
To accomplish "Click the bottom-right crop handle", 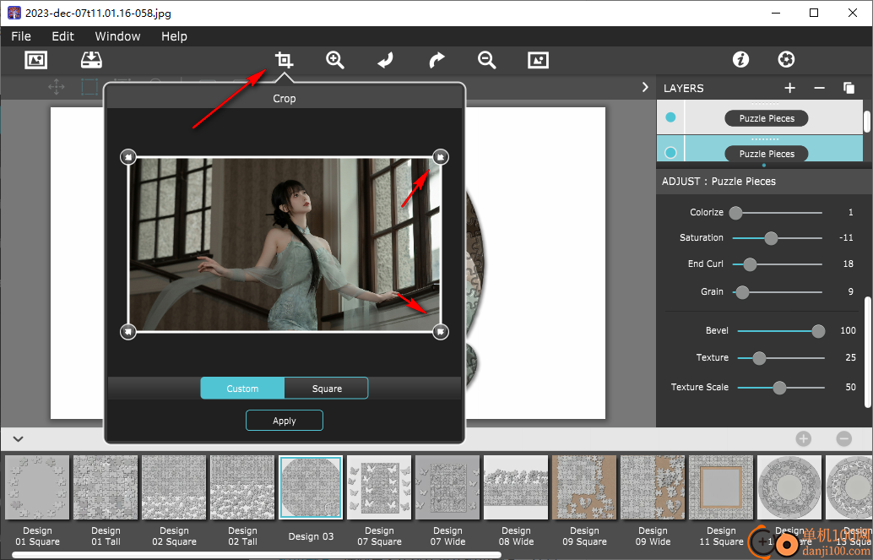I will (x=441, y=332).
